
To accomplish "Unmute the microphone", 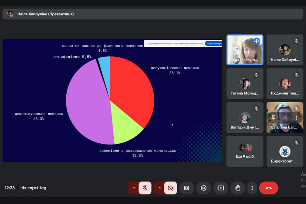I will coord(145,188).
